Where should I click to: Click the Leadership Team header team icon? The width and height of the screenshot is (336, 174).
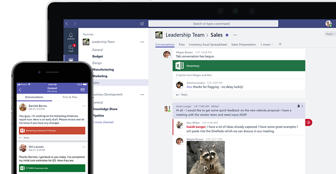[x=159, y=35]
